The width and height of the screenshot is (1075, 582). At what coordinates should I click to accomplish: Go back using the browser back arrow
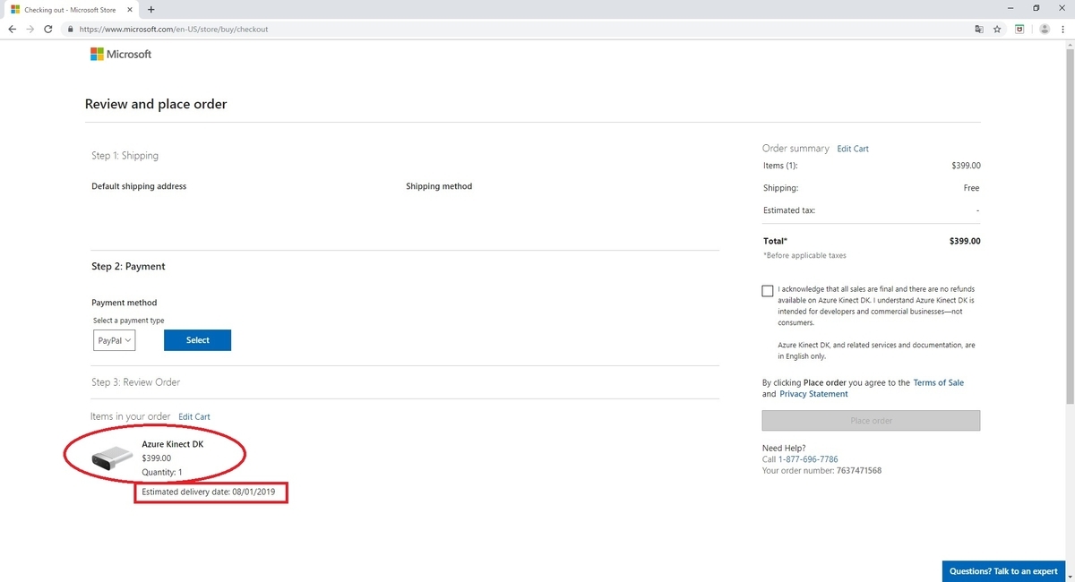tap(12, 29)
